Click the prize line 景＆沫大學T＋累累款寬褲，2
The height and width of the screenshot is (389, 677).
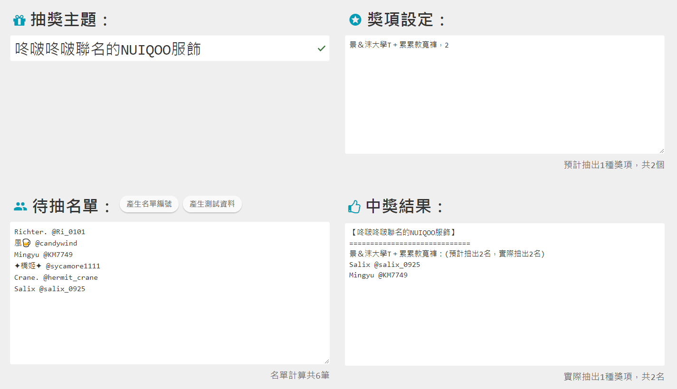399,45
